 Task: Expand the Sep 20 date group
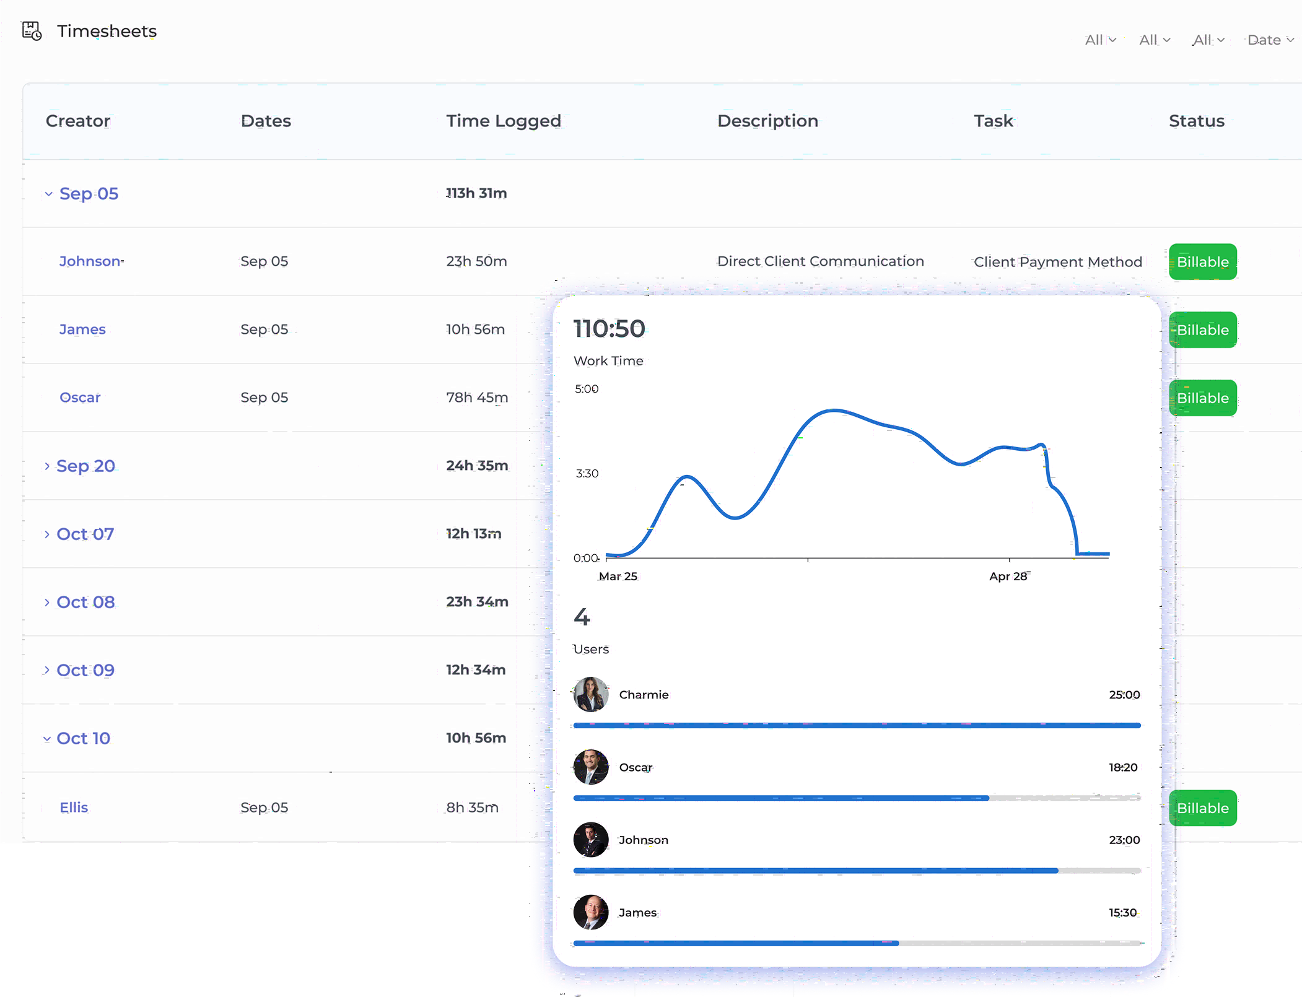(46, 466)
